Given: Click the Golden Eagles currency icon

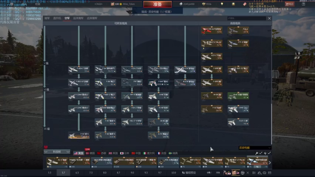Looking at the screenshot, I should pyautogui.click(x=204, y=4).
